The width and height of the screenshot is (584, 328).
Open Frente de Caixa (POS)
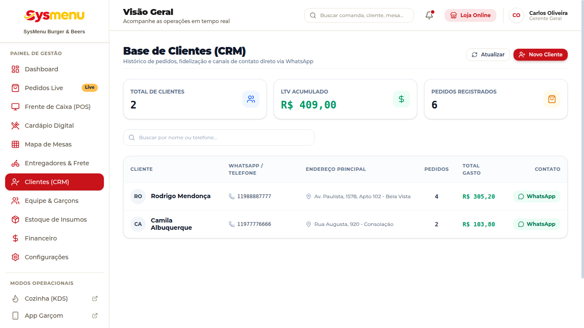point(54,107)
